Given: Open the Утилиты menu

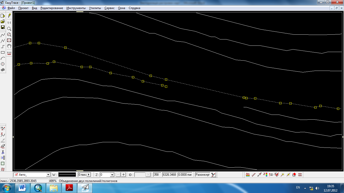Looking at the screenshot, I should [x=95, y=8].
